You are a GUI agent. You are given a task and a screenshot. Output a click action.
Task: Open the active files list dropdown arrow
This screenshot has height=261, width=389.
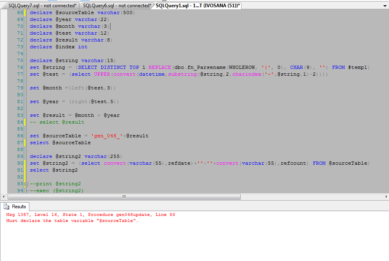click(x=385, y=6)
